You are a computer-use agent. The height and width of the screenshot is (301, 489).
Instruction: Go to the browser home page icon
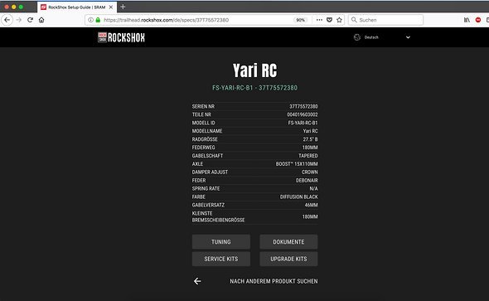coord(41,20)
